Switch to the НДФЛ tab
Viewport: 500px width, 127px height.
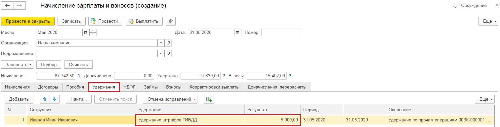coord(130,87)
